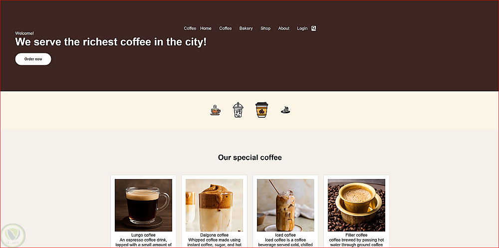Click the Lungo coffee title text
The width and height of the screenshot is (499, 248).
(143, 235)
